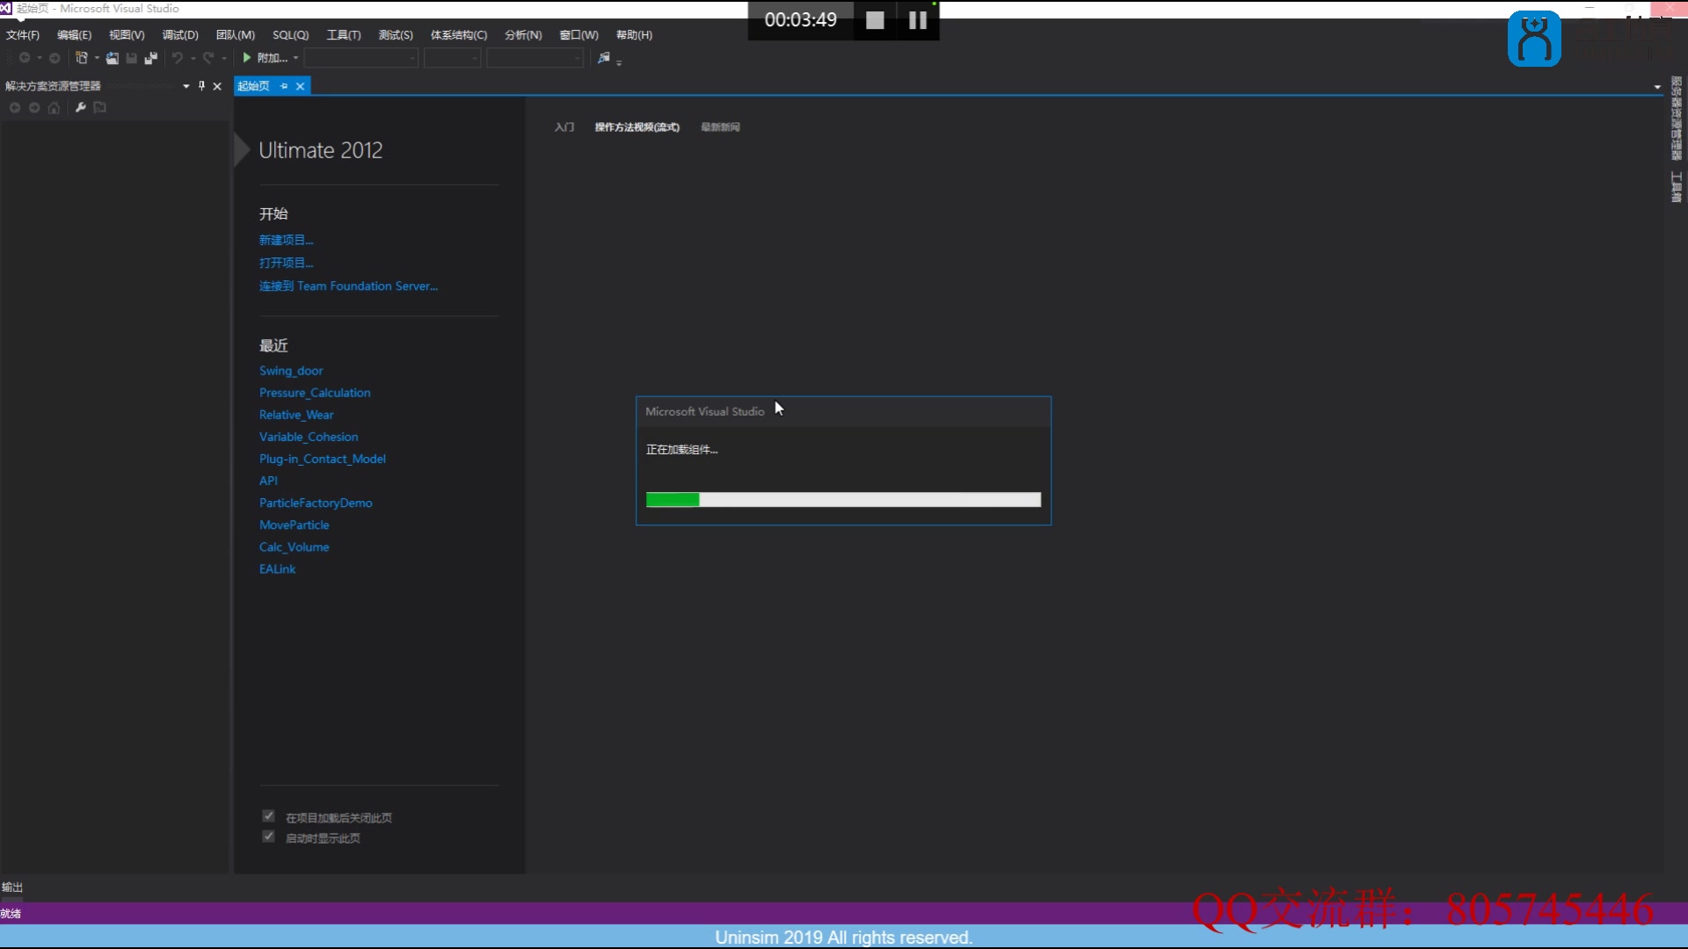Pin the 起始页 tab
This screenshot has height=949, width=1688.
tap(284, 86)
